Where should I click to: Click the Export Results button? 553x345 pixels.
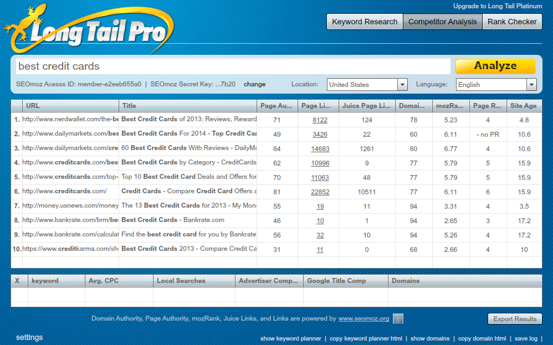[515, 319]
